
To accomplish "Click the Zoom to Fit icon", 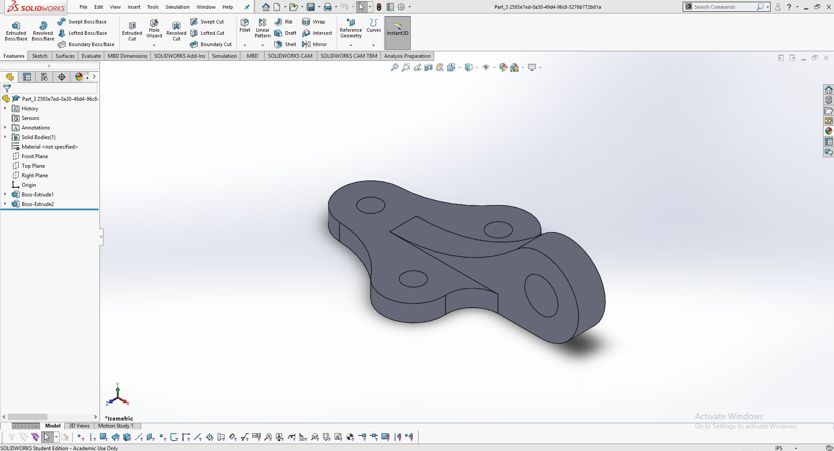I will tap(394, 67).
